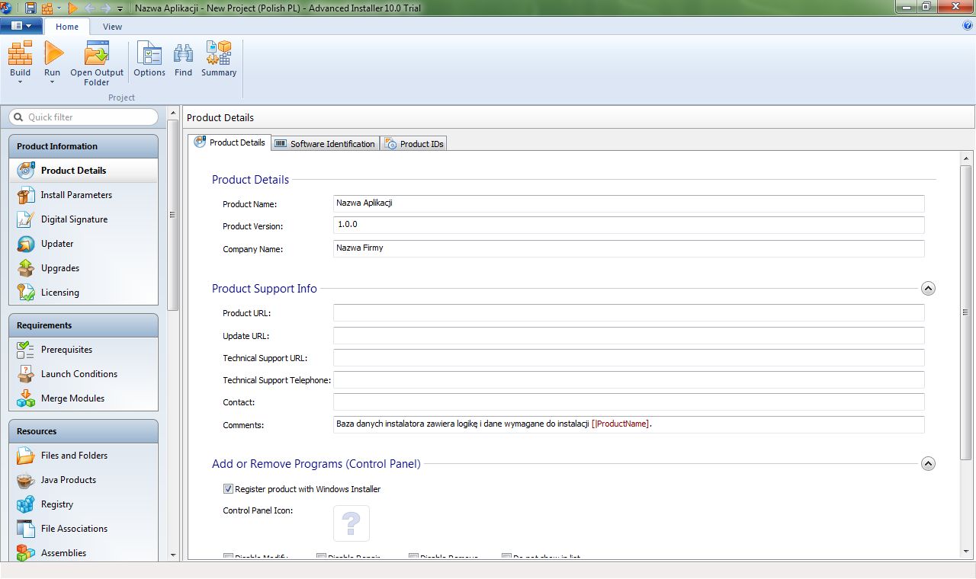Open Options from the ribbon
The width and height of the screenshot is (976, 579).
(149, 59)
